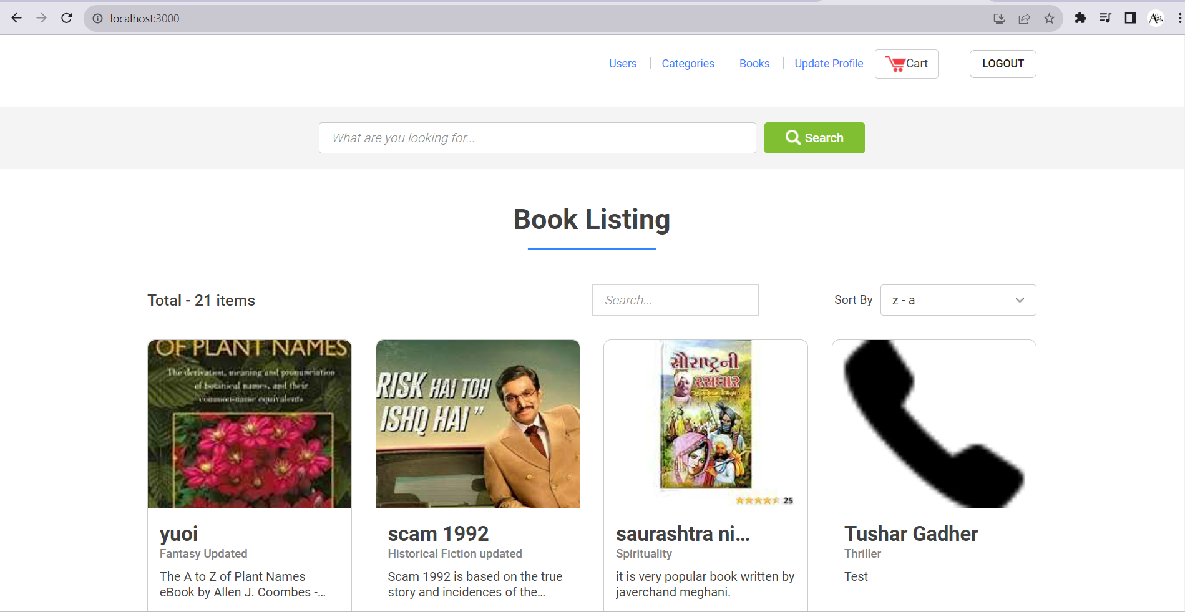Reload the page with the refresh icon
The height and width of the screenshot is (612, 1185).
[67, 18]
